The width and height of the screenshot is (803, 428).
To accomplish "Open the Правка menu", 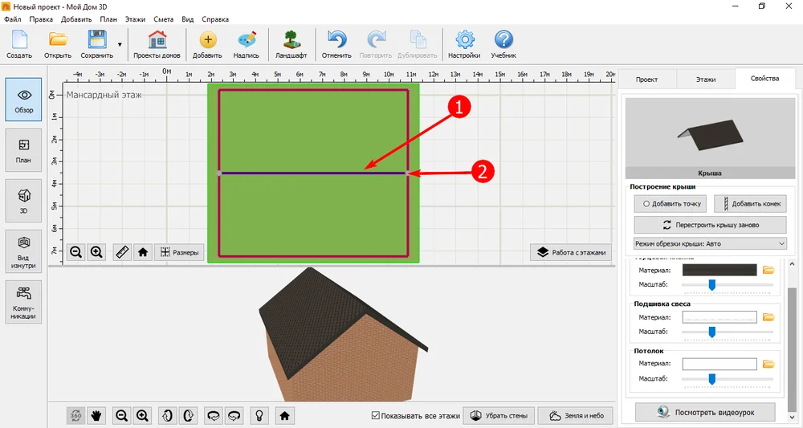I will point(41,19).
